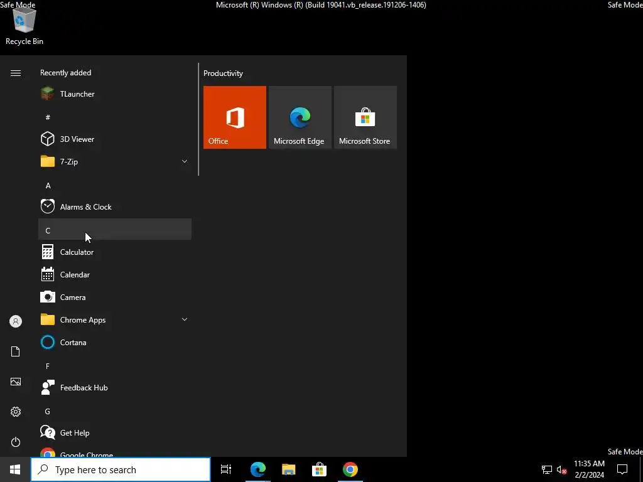
Task: Open Microsoft Edge from the taskbar
Action: (x=258, y=469)
